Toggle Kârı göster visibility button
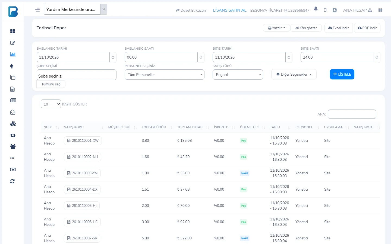391x244 pixels. [306, 28]
